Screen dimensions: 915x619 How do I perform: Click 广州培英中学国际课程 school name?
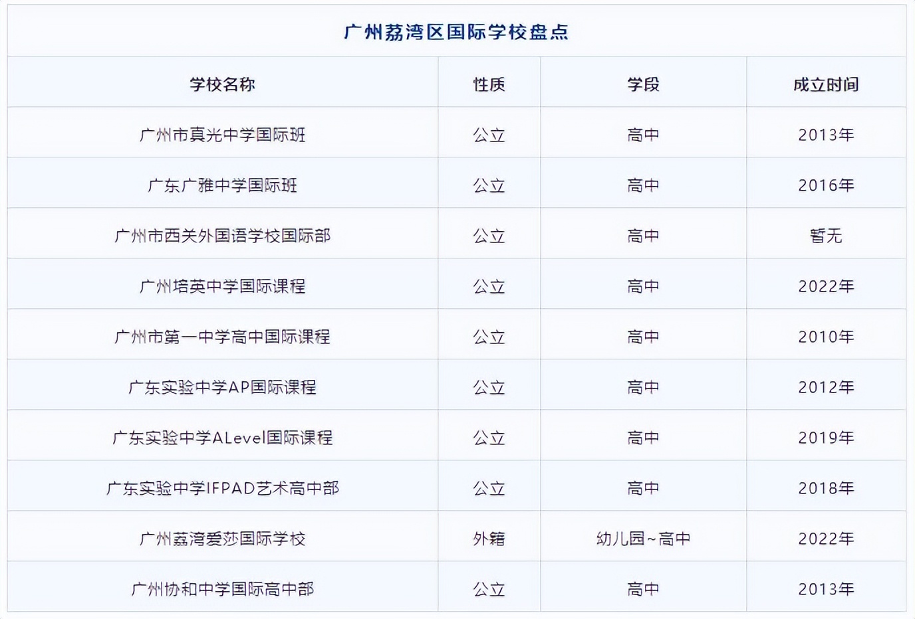pyautogui.click(x=222, y=286)
